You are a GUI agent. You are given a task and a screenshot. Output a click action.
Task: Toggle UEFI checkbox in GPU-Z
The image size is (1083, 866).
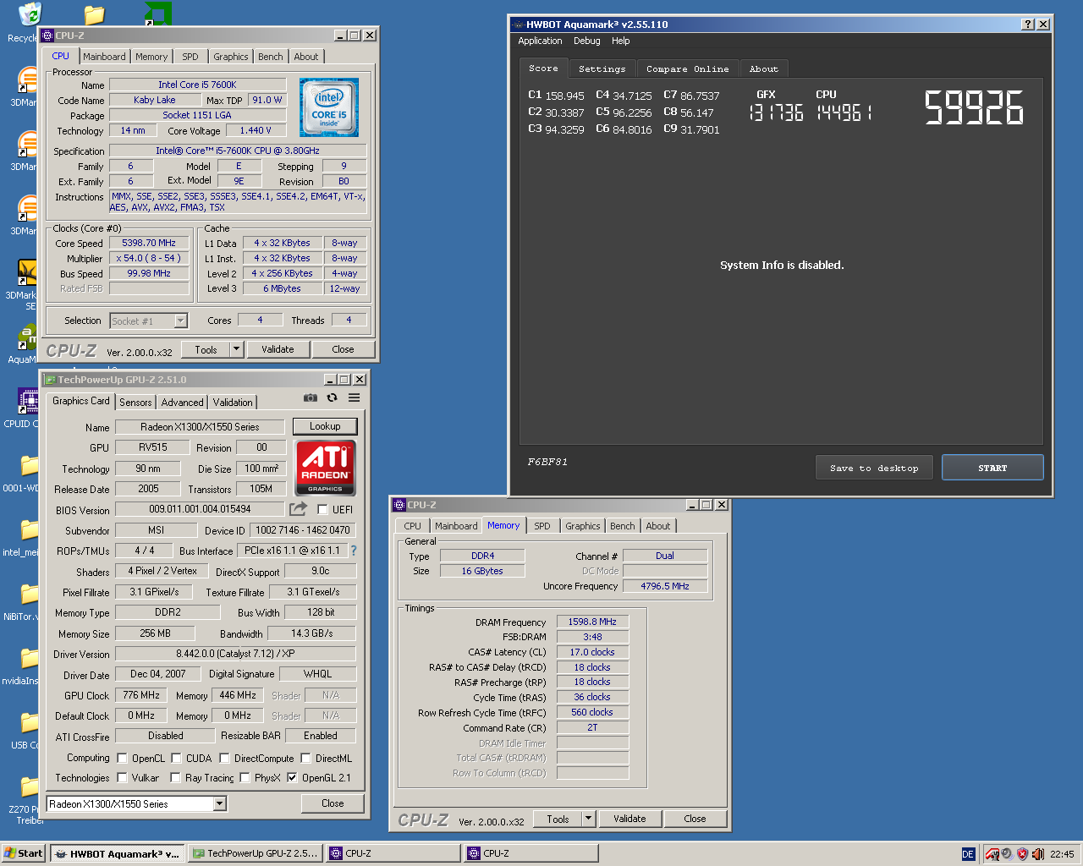[322, 509]
